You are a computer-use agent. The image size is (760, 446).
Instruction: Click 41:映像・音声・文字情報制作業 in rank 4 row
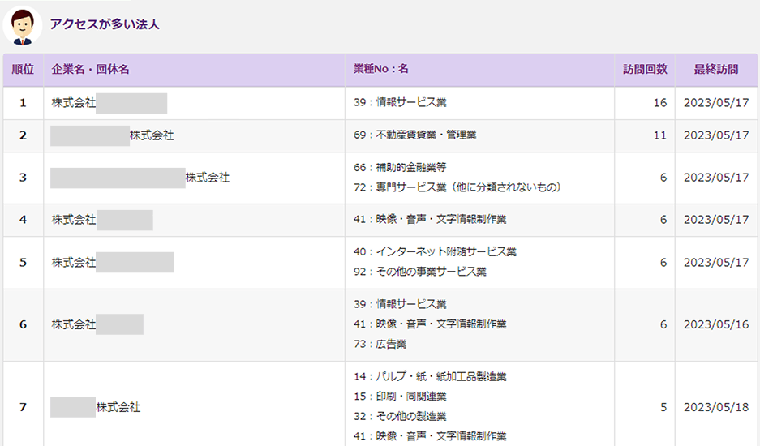click(x=430, y=219)
